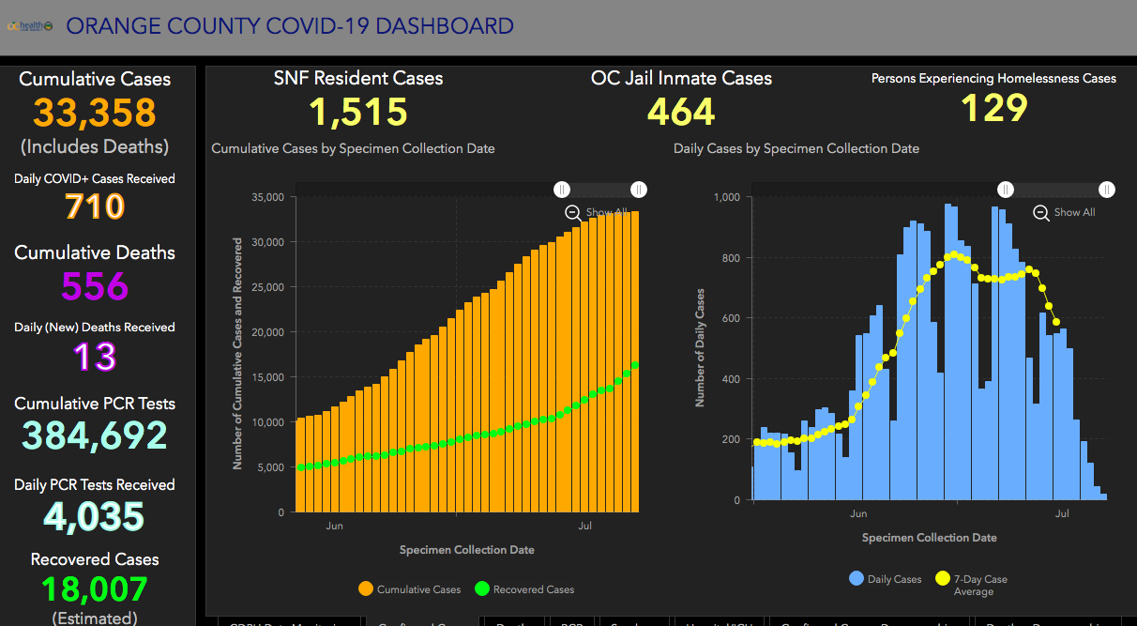Click zoom-out magnifier icon on Daily Cases chart

pos(1040,212)
